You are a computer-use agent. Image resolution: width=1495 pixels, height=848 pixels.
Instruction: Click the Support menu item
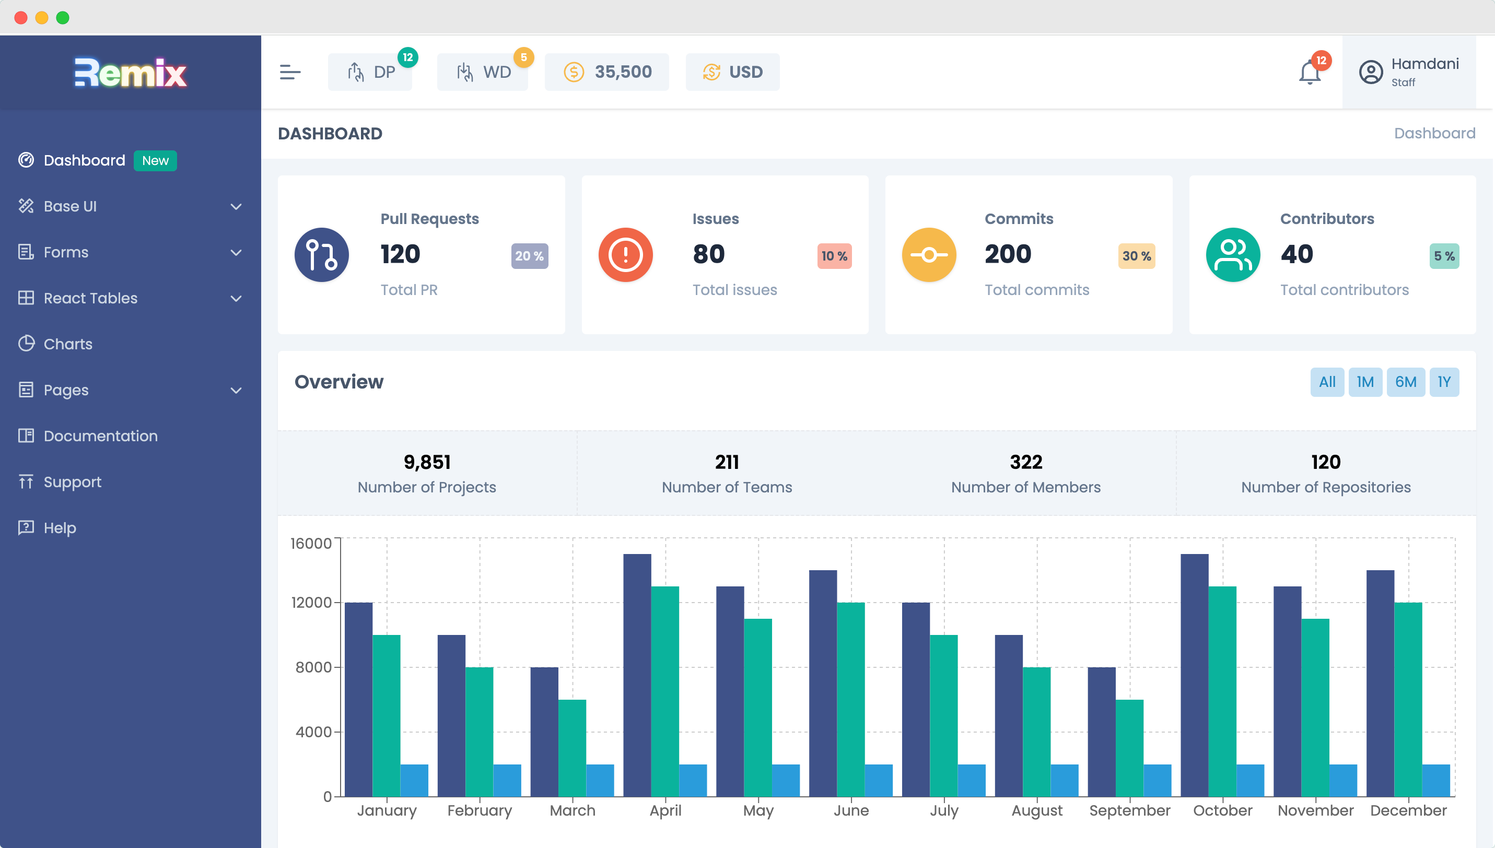(71, 481)
